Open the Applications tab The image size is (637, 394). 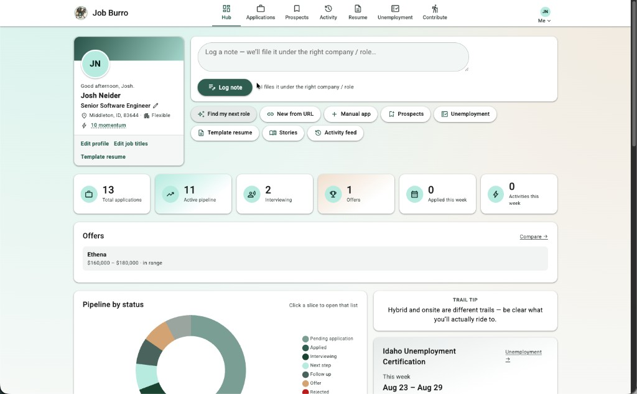click(x=261, y=12)
